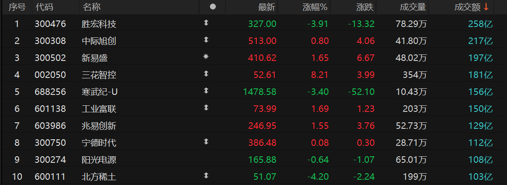This screenshot has height=185, width=507.
Task: Click percent change 8.21
Action: [x=320, y=75]
